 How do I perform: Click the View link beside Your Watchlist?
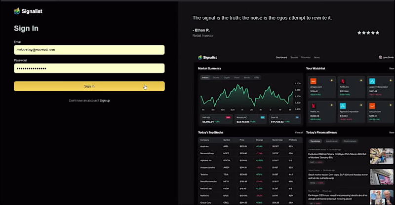coord(392,68)
